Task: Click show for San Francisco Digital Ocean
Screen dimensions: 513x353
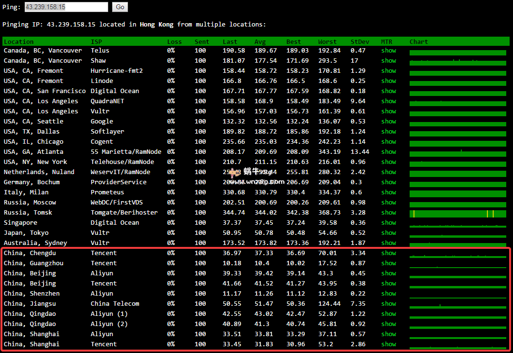Action: [388, 91]
